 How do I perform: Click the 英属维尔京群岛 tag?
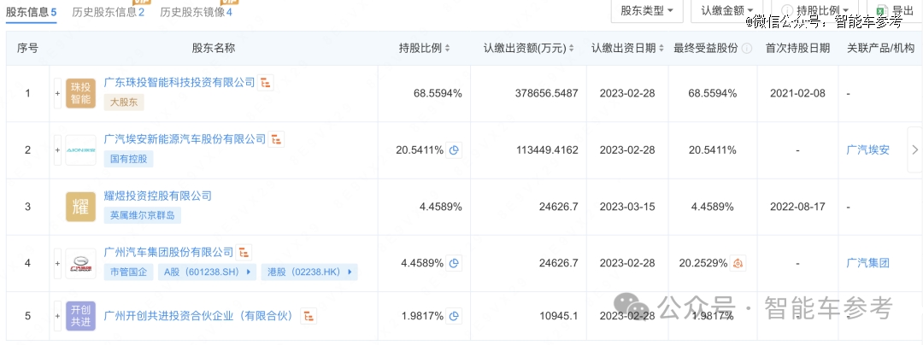[x=143, y=215]
